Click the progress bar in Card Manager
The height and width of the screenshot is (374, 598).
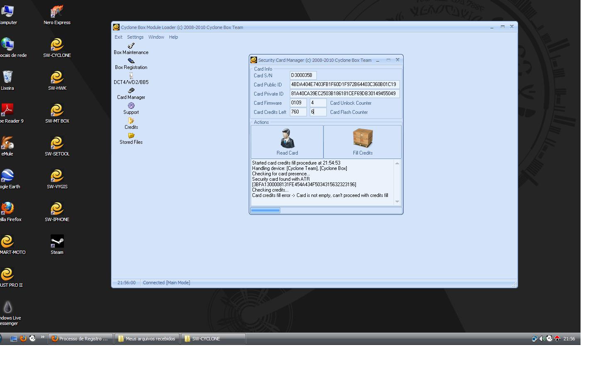coord(326,210)
